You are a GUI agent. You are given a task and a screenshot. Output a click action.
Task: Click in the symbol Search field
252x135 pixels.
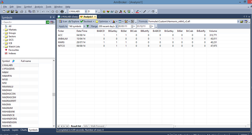tap(23, 22)
